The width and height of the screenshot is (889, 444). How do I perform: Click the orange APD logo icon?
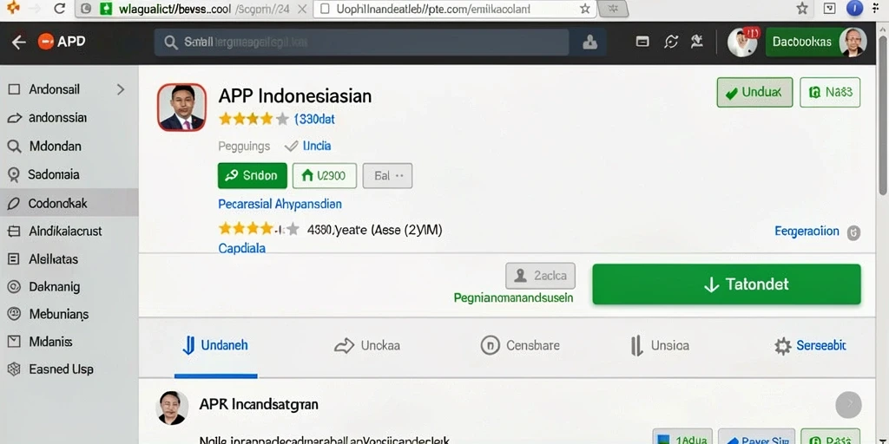pos(46,42)
